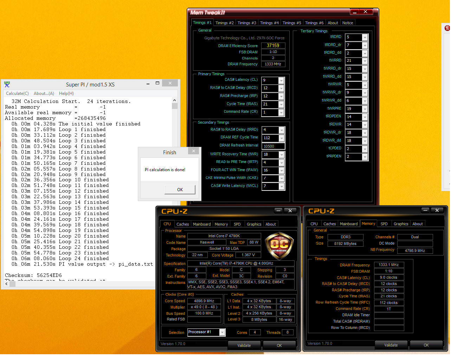Screen dimensions: 451x356
Task: Switch to Timings #3 tab in Mem TweakIt
Action: 247,23
